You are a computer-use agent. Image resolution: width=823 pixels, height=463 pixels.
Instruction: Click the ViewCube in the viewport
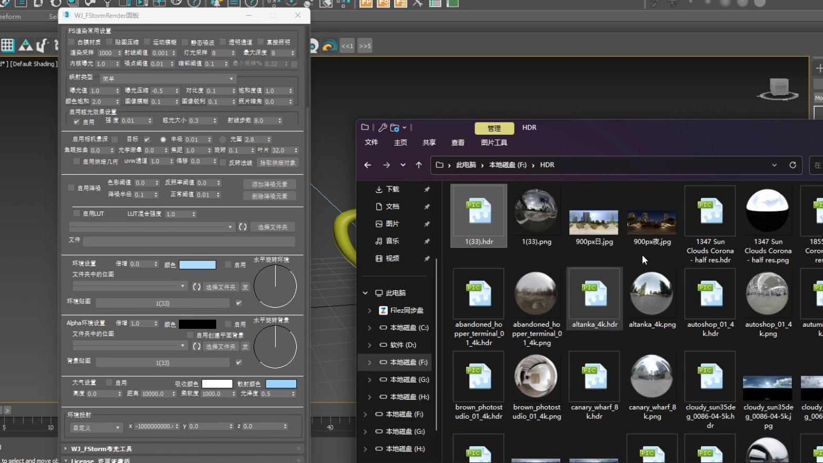779,88
